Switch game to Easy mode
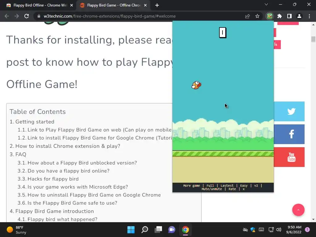 244,185
